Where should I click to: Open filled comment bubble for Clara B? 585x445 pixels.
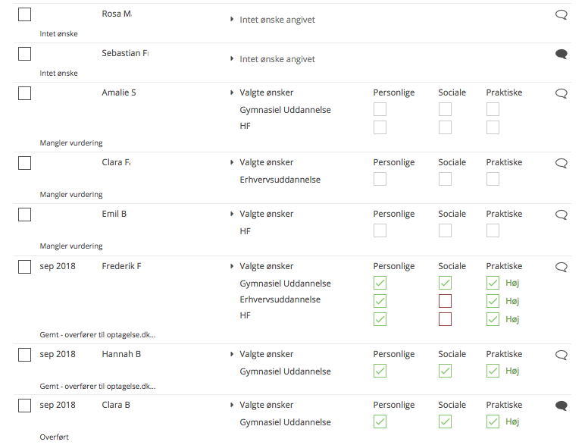[561, 406]
